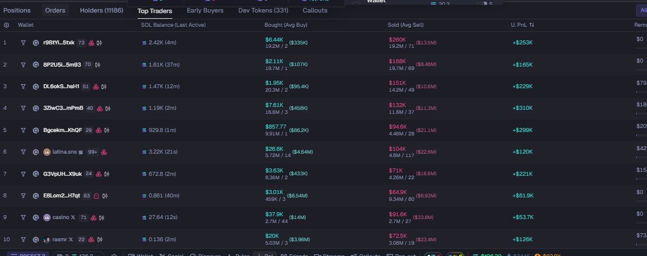
Task: Open candlestick chart icon for DL6okS...hsH1
Action: pyautogui.click(x=104, y=86)
